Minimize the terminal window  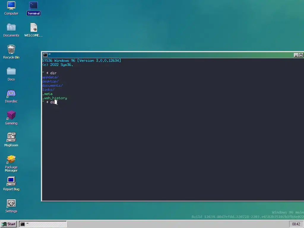point(296,55)
